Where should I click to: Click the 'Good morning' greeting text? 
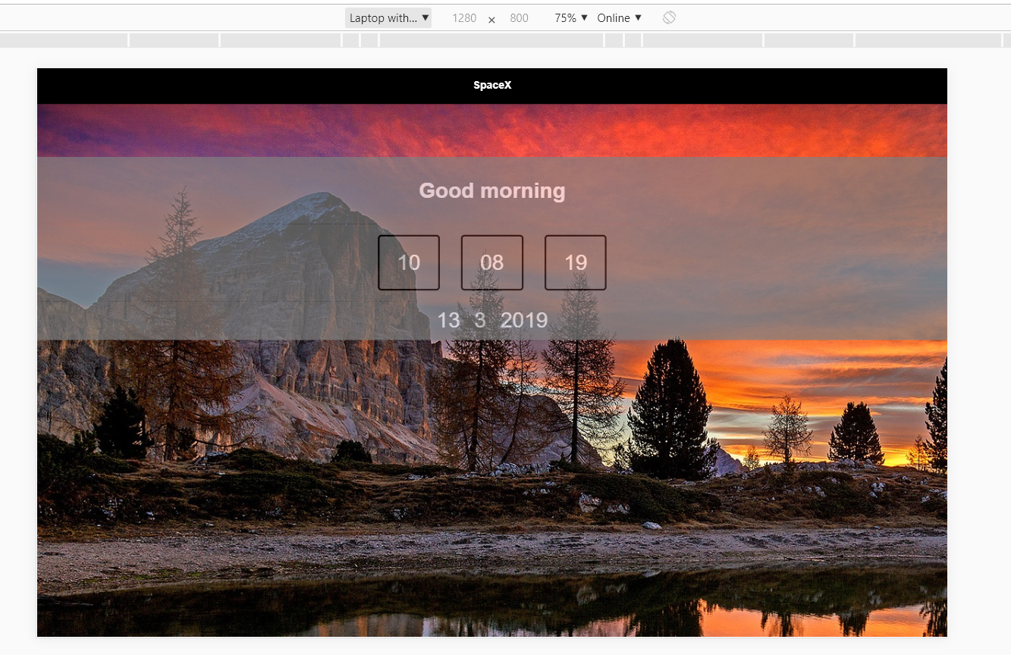point(492,190)
